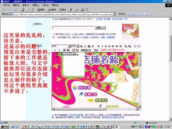Open the 媒体 media toolbar button
172x129 pixels.
point(62,10)
